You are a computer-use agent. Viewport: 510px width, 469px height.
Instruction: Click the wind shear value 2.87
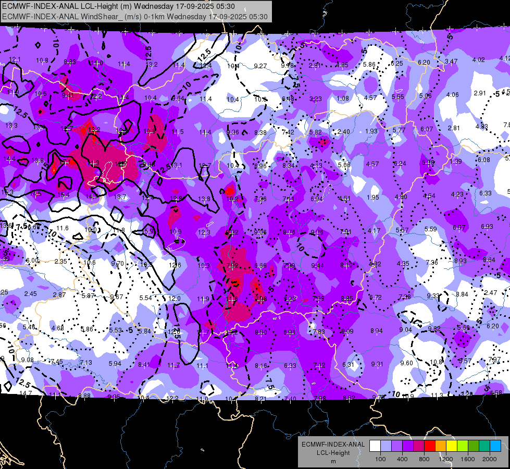(59, 294)
